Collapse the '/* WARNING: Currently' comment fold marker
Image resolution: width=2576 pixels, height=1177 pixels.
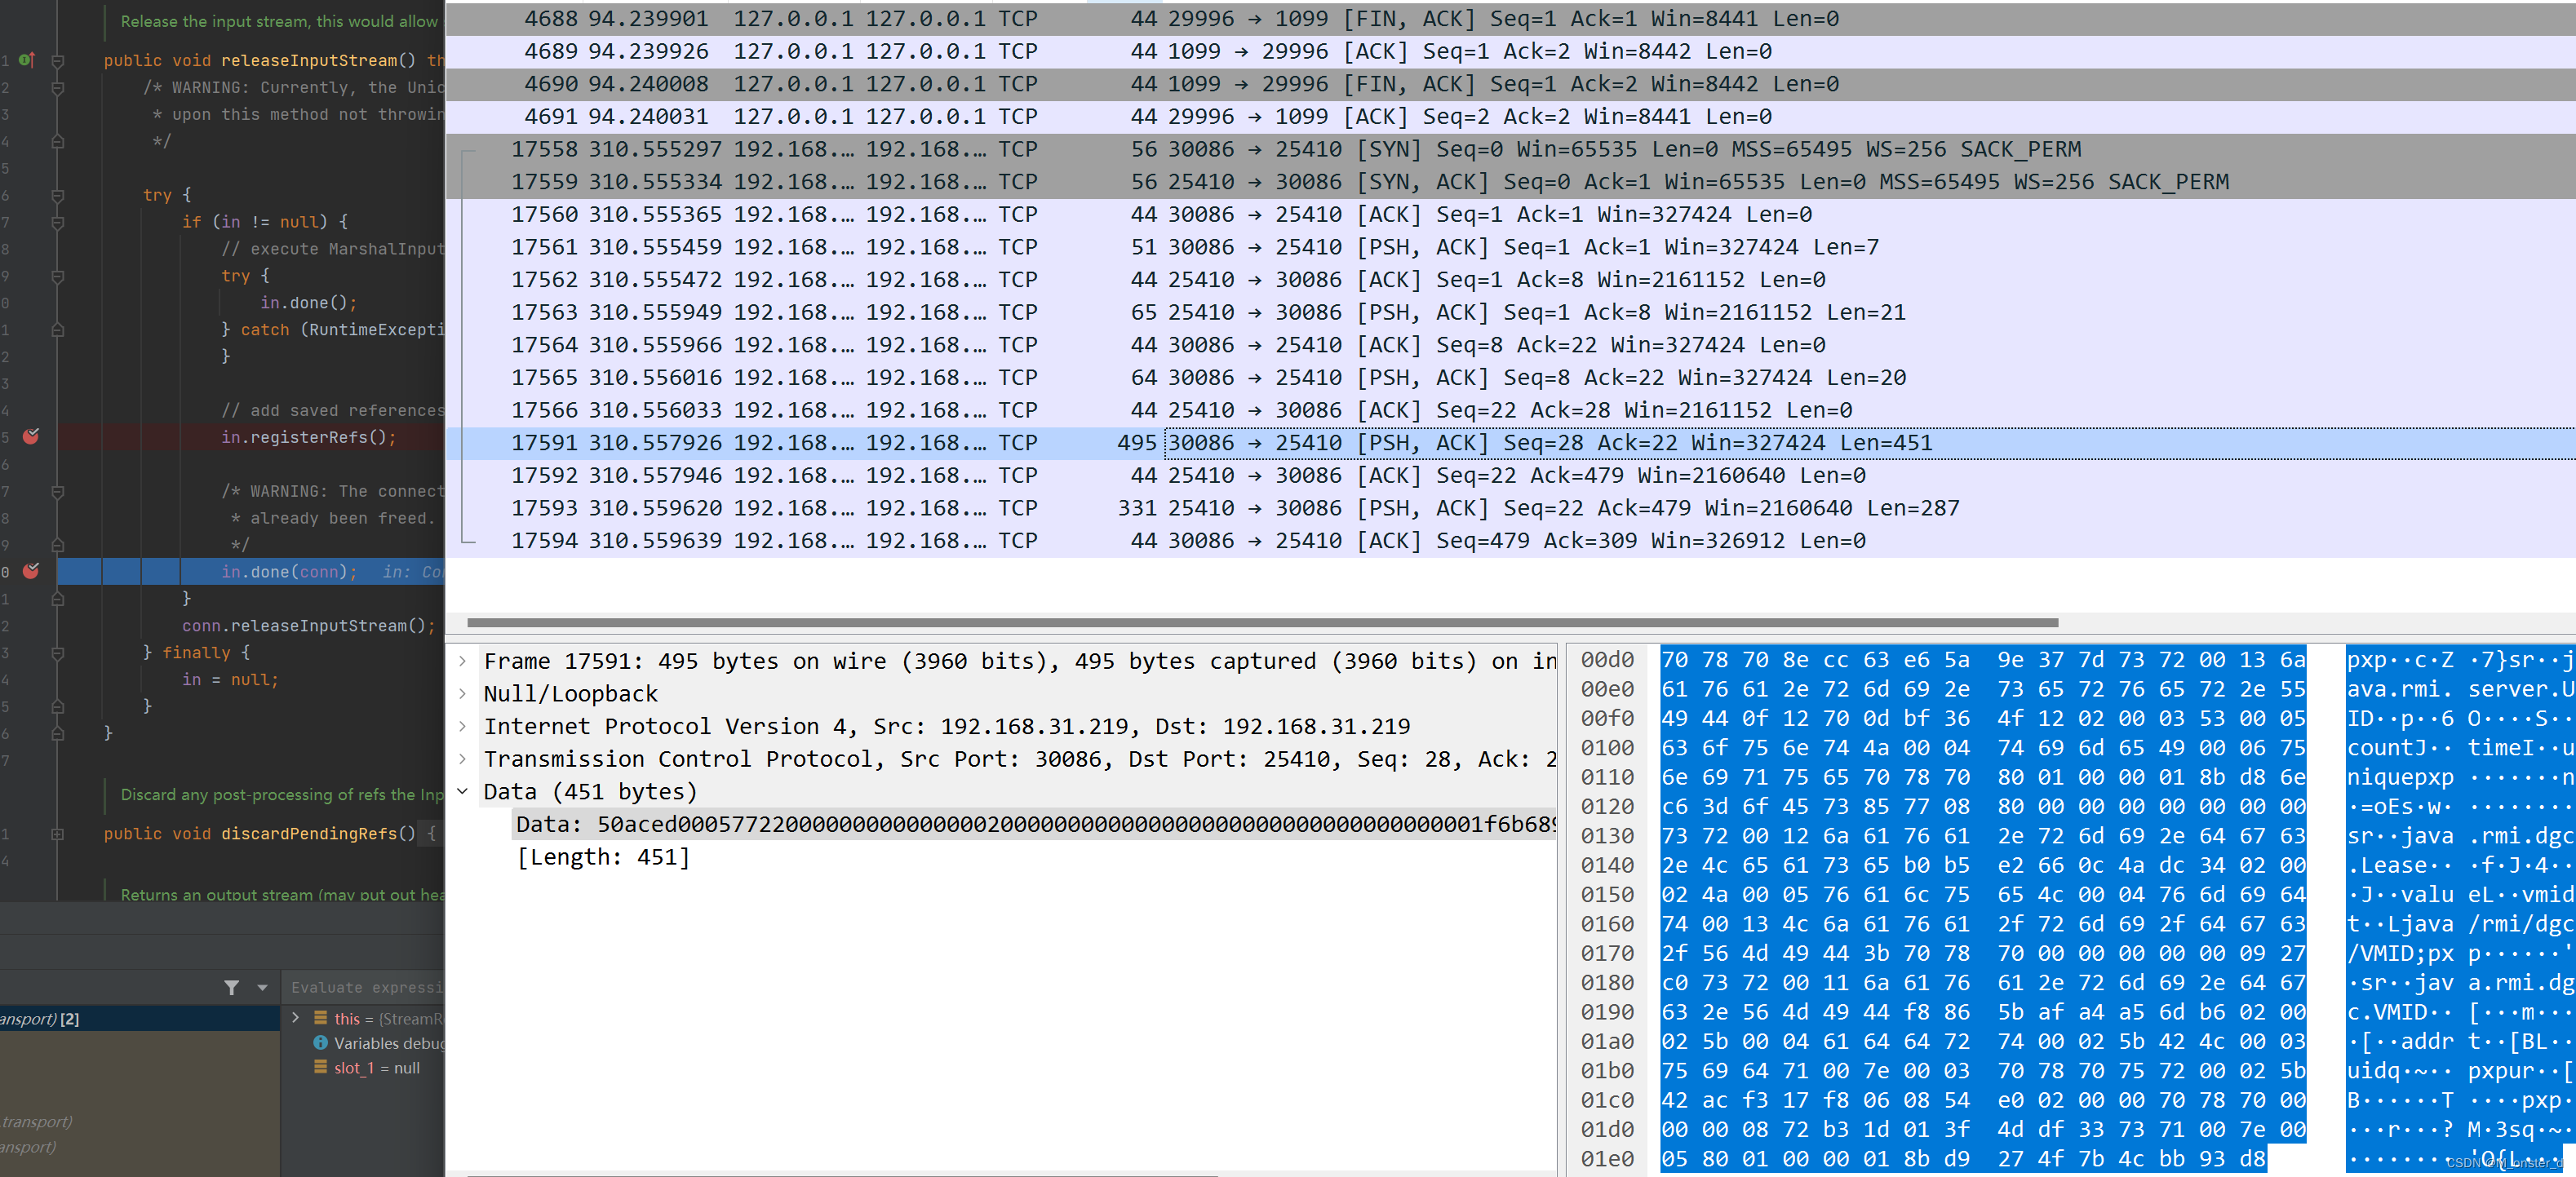(58, 88)
